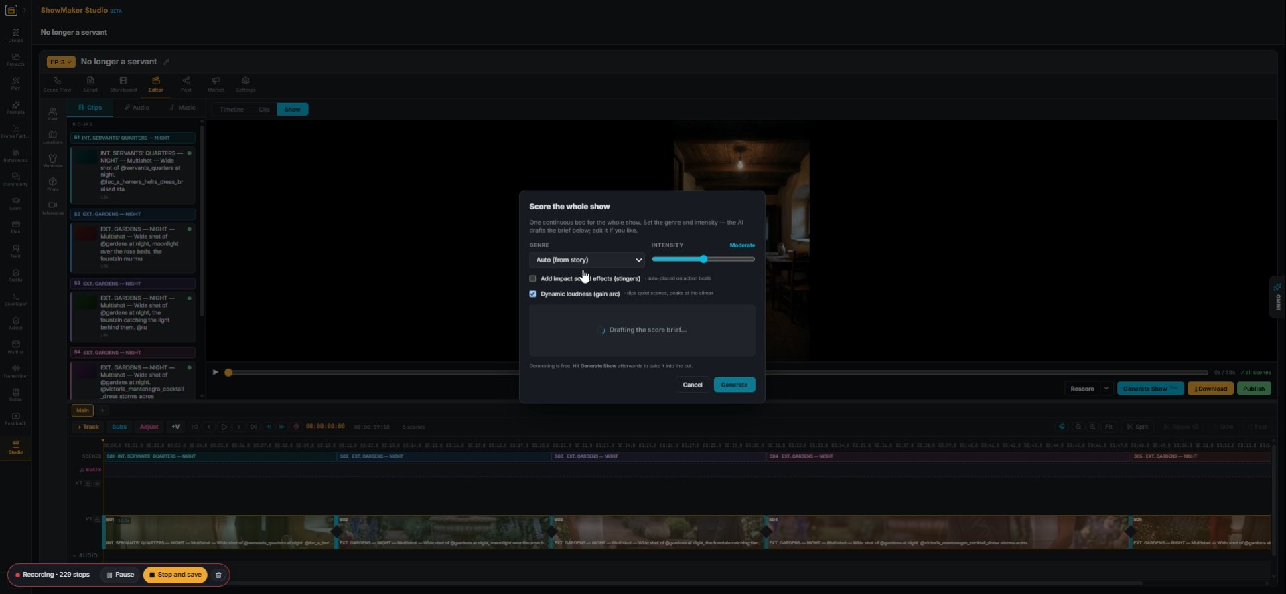Expand the sidebar with the top chevron
Screen dimensions: 1286x594
(25, 10)
